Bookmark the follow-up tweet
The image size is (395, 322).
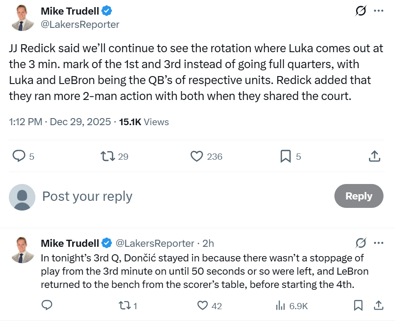coord(358,305)
